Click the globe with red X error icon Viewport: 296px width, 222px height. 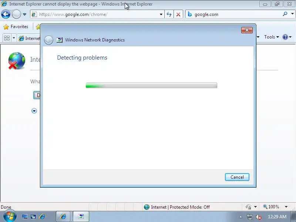[x=17, y=61]
